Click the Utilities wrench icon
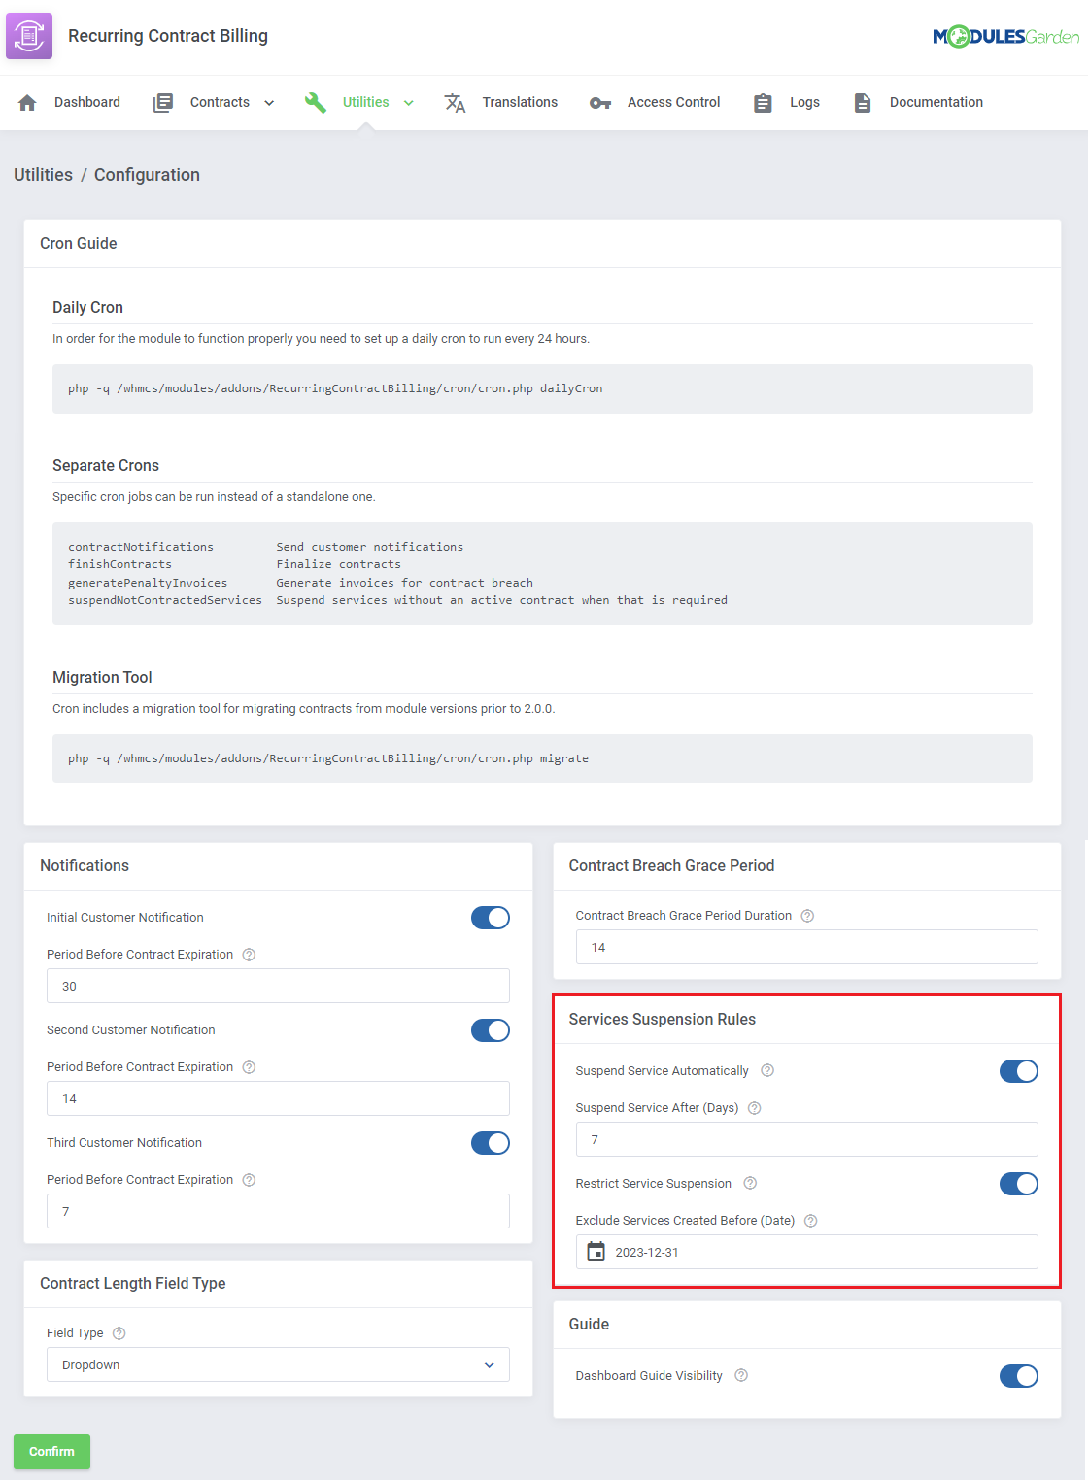 pos(316,102)
